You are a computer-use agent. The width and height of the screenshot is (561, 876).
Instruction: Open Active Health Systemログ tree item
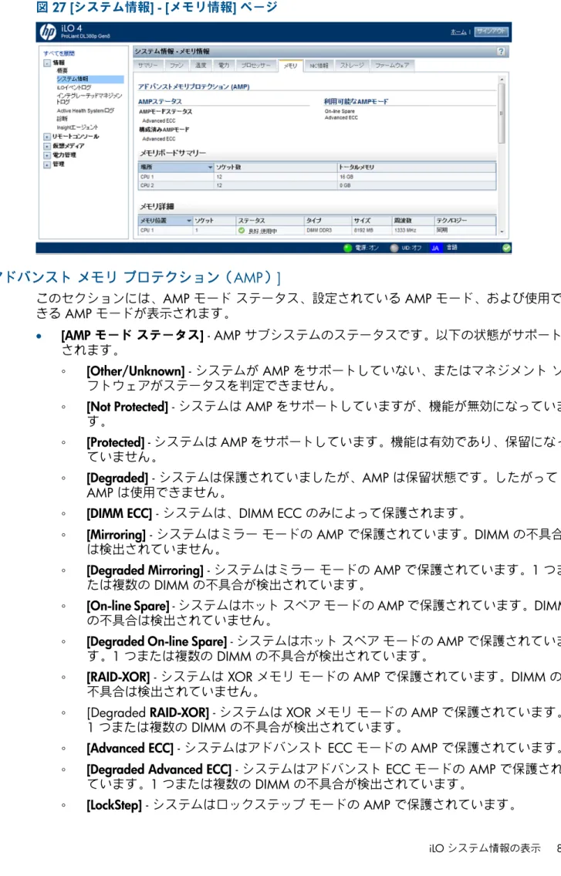tap(85, 110)
